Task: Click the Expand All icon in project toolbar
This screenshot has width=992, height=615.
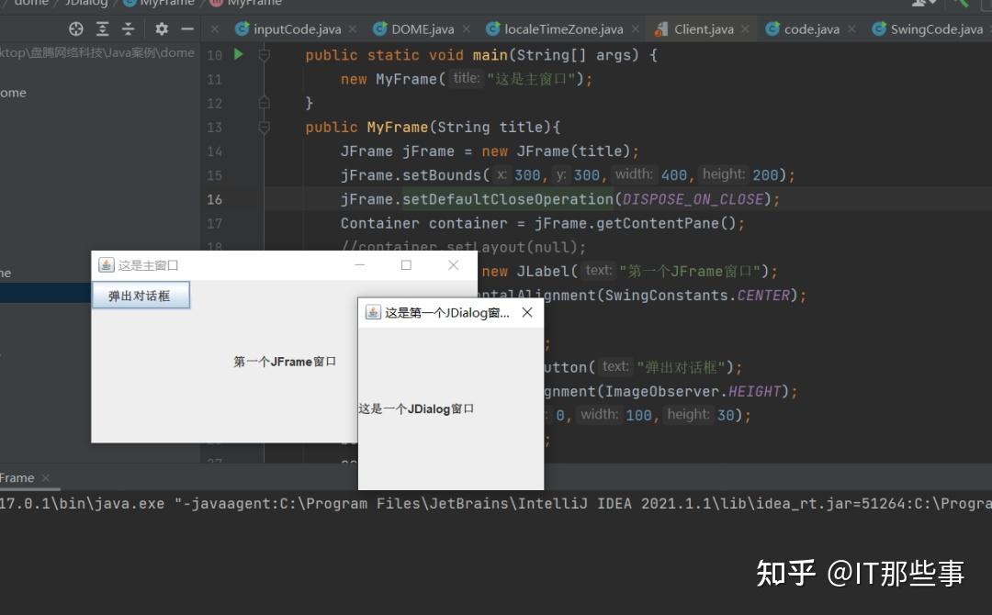Action: (103, 29)
